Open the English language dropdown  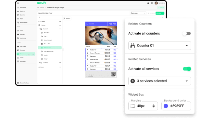pyautogui.click(x=138, y=13)
